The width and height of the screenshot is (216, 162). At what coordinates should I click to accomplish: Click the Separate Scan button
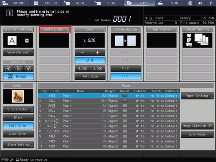tap(18, 52)
